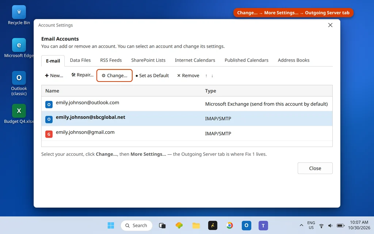This screenshot has width=374, height=234.
Task: Switch to RSS Feeds tab
Action: (111, 60)
